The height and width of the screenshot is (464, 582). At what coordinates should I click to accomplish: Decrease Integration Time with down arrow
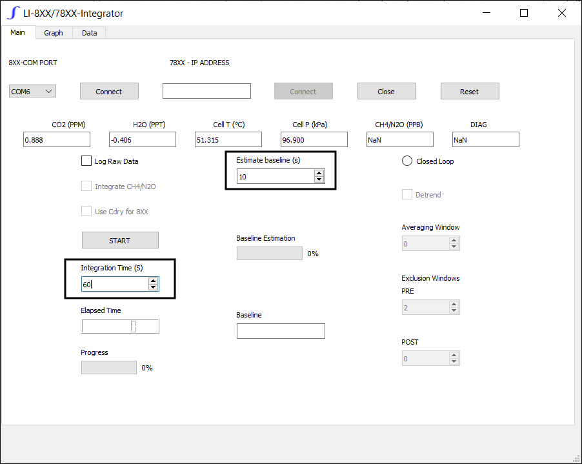[153, 287]
